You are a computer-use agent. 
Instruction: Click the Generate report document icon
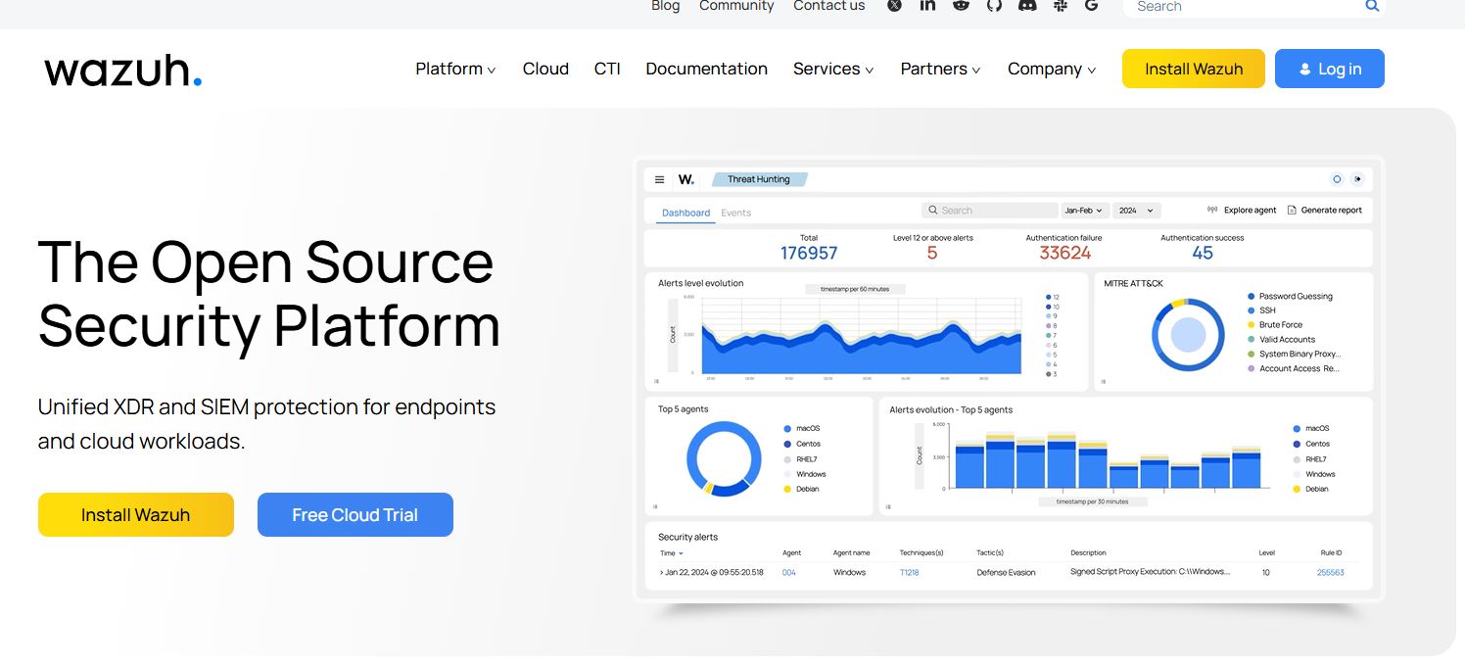point(1292,210)
